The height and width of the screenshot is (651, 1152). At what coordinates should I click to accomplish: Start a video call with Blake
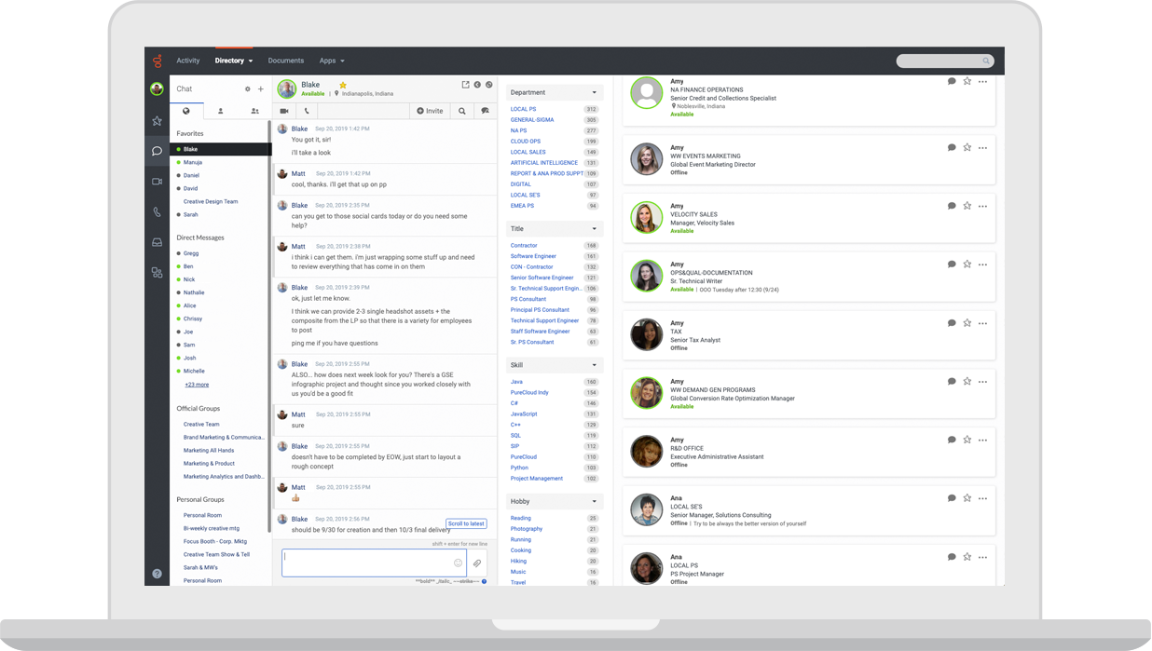(x=286, y=111)
